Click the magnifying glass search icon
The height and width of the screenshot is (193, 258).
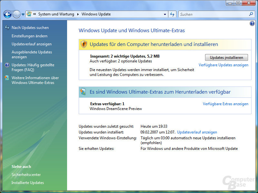pos(251,14)
